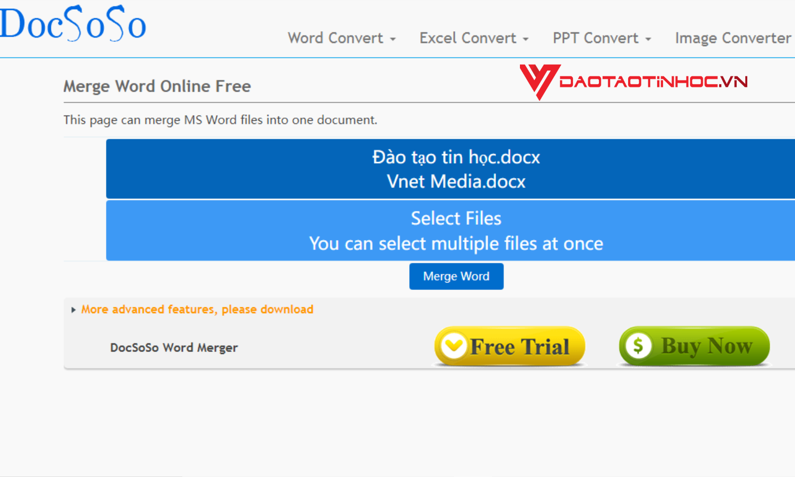
Task: Click the DocSoSo Word Merger label
Action: (x=174, y=347)
